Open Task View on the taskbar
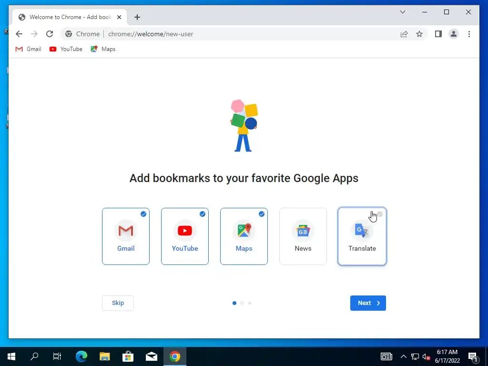Viewport: 488px width, 366px height. point(57,356)
